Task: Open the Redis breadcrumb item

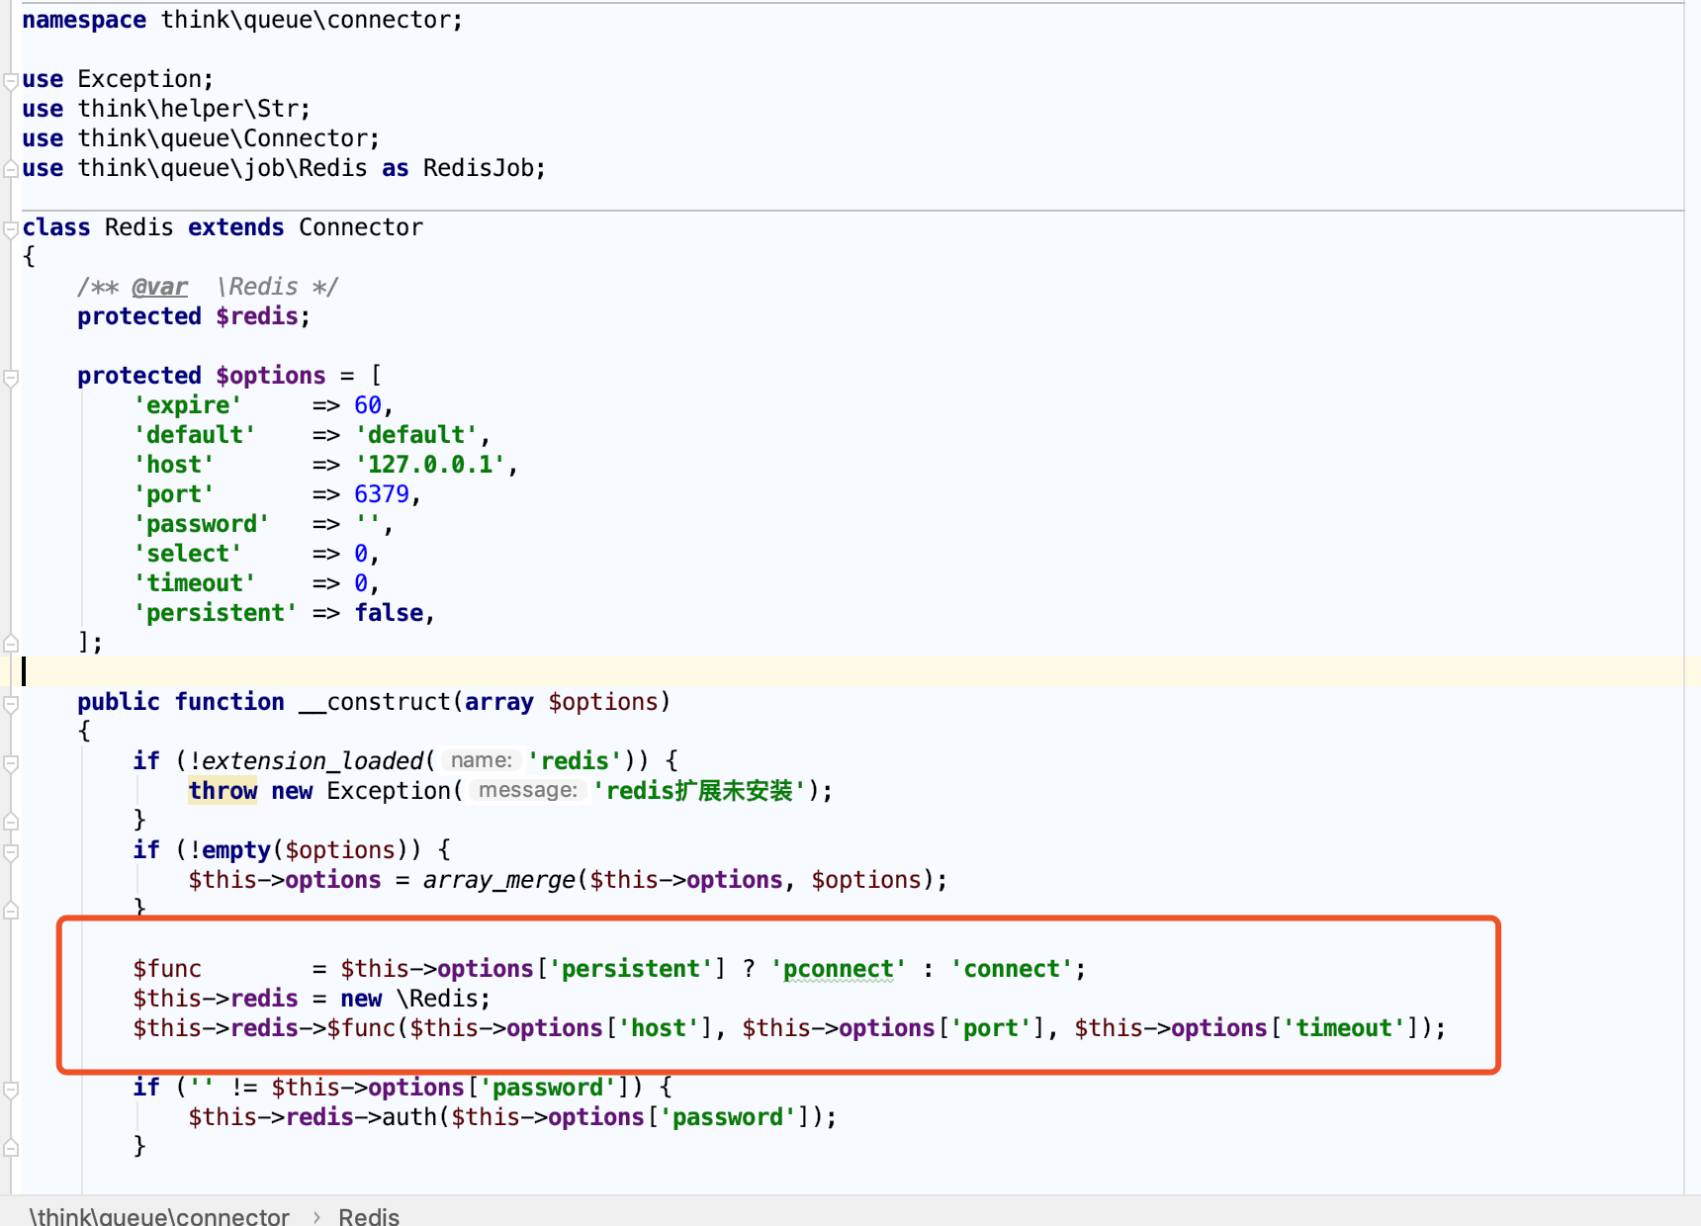Action: 368,1214
